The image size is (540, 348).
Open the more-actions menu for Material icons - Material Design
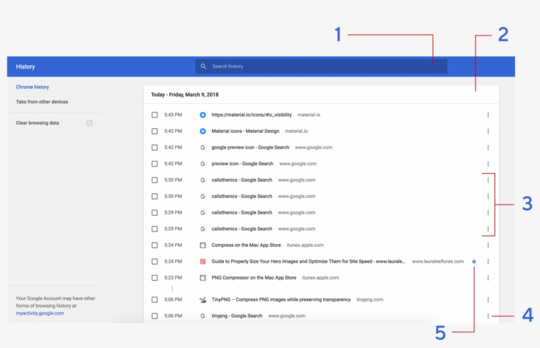pos(488,131)
